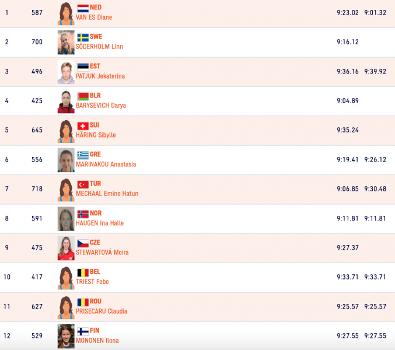Open BARYSEVICH Darya athlete profile
Screen dimensions: 395x350
(101, 106)
